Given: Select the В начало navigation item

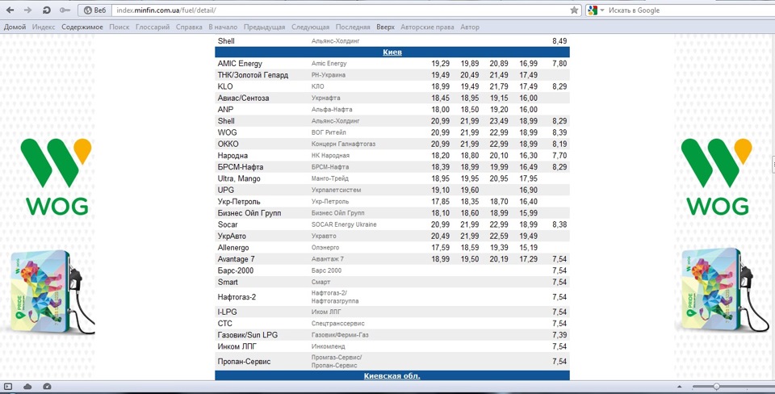Looking at the screenshot, I should coord(223,27).
